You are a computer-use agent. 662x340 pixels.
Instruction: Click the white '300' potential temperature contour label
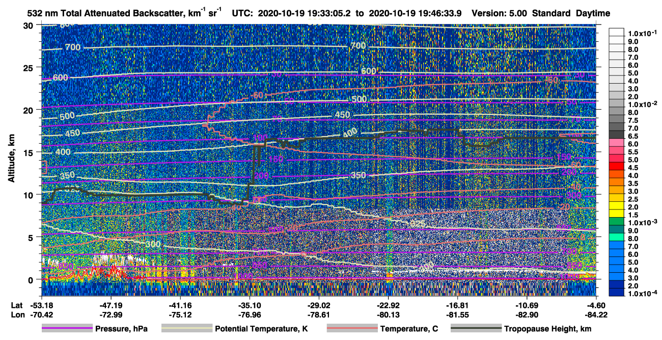[153, 245]
